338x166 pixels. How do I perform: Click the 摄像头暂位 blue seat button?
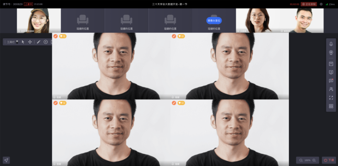pyautogui.click(x=214, y=21)
